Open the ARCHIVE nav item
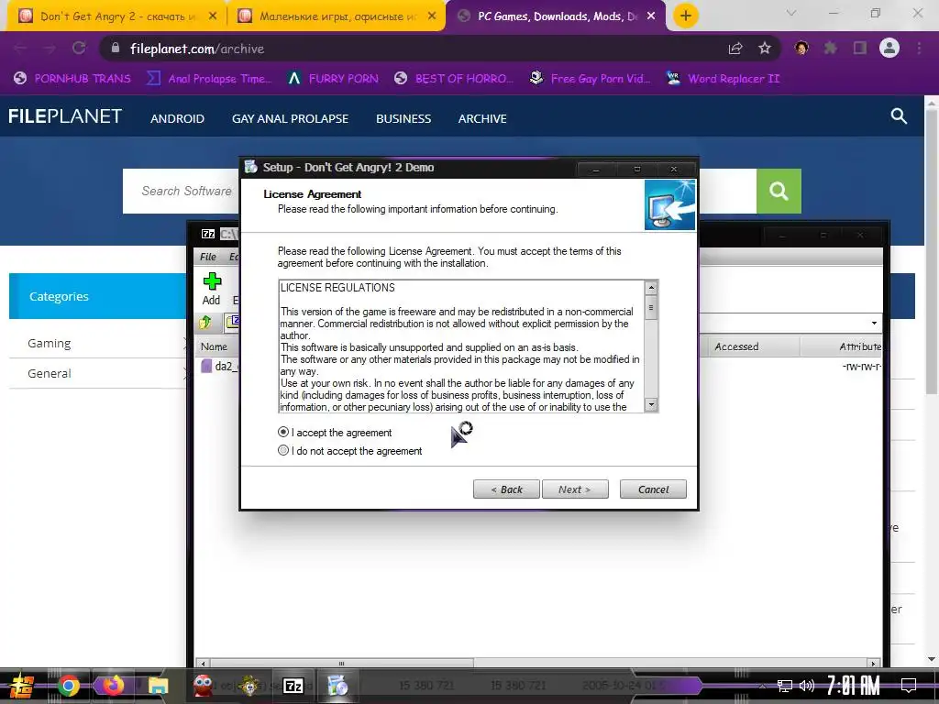 pos(482,118)
